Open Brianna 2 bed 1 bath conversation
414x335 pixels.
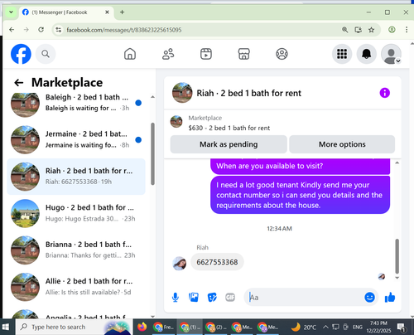76,250
